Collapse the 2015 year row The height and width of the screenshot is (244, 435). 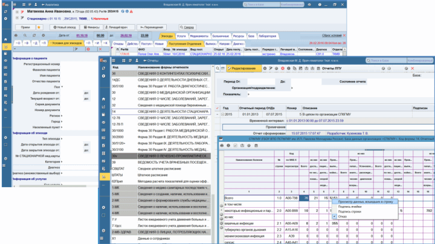pyautogui.click(x=223, y=114)
